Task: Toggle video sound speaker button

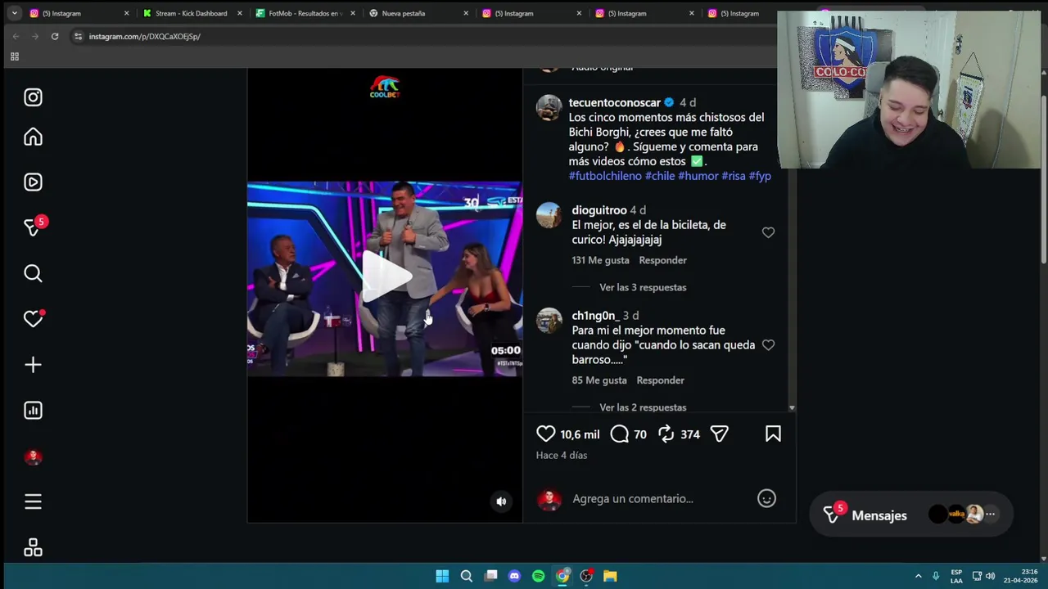Action: point(501,501)
